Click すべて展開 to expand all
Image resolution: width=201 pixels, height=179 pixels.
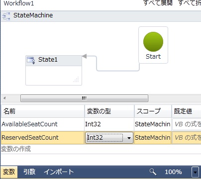[x=158, y=3]
